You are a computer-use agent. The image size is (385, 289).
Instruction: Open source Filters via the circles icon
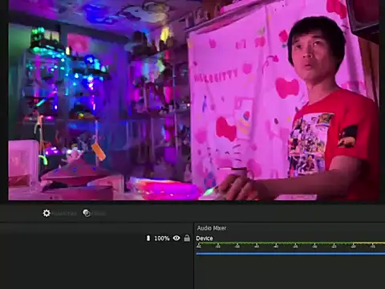pyautogui.click(x=87, y=214)
